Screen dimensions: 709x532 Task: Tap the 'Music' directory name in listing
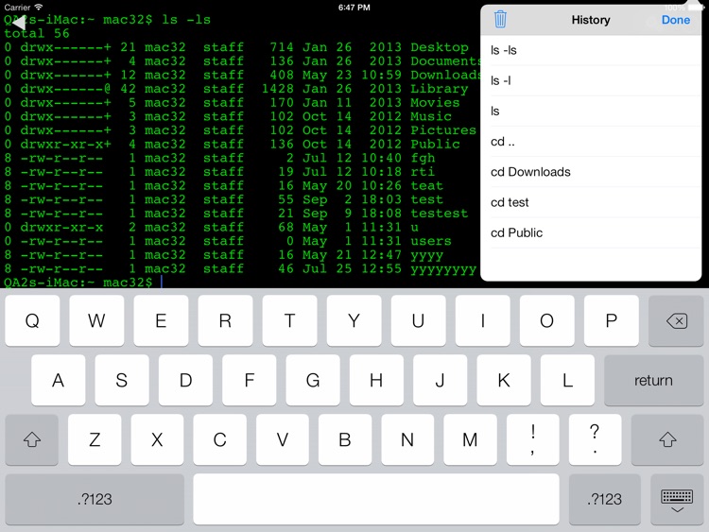pyautogui.click(x=431, y=116)
